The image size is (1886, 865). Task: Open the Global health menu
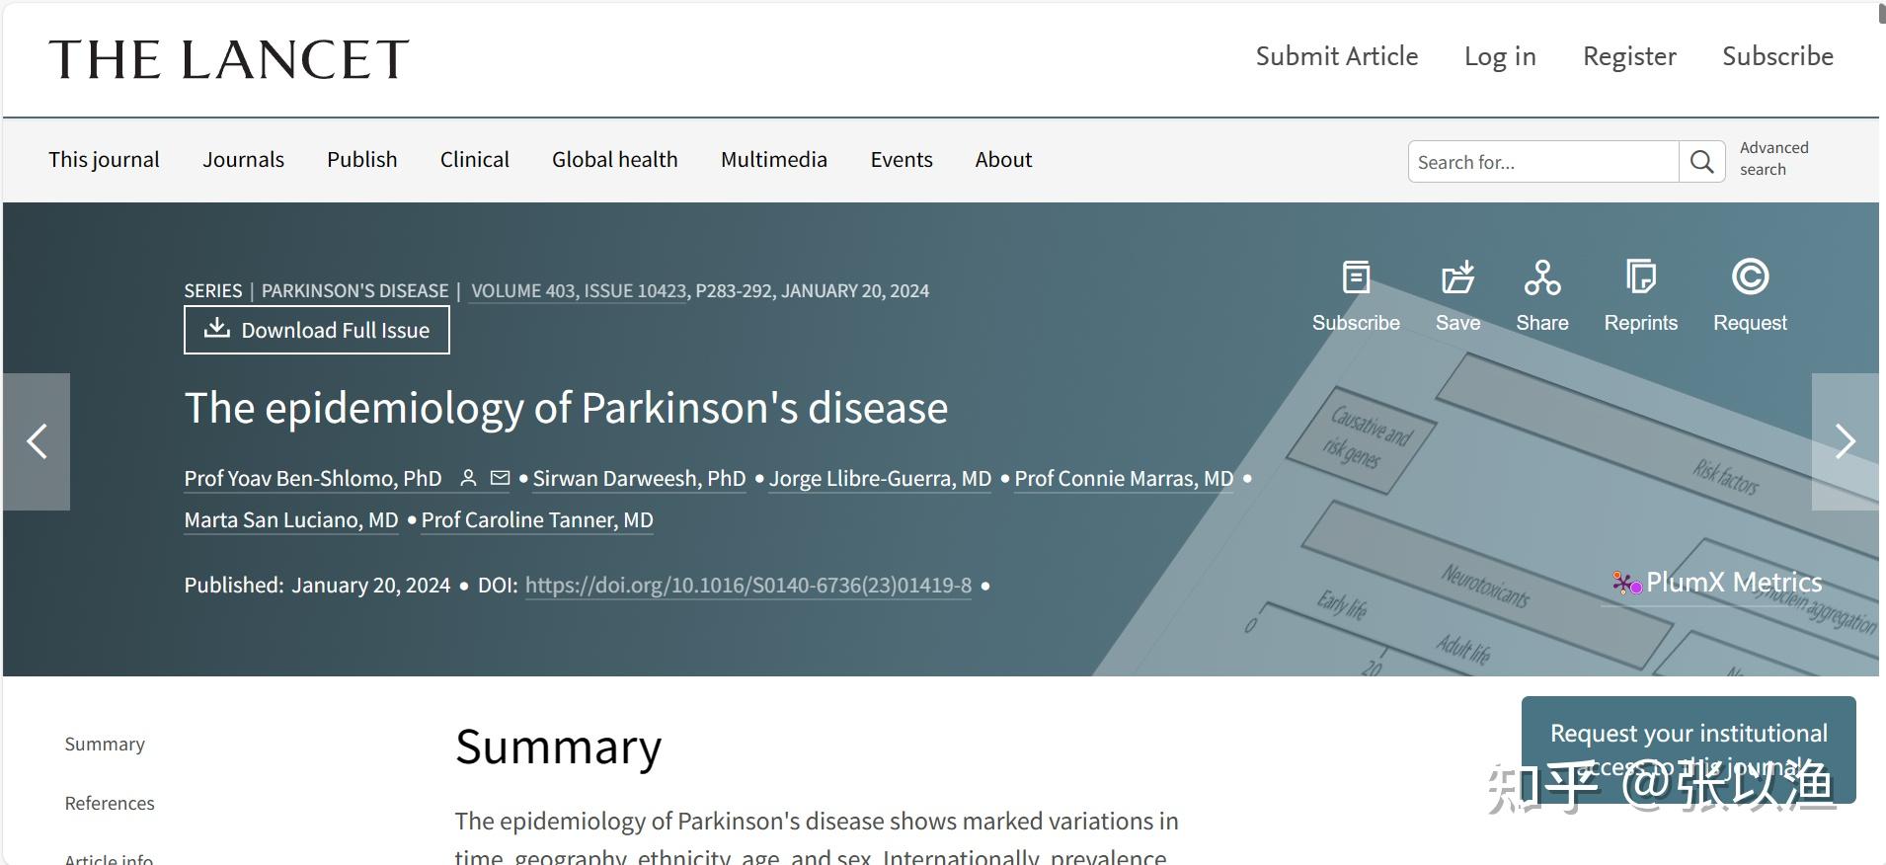615,159
